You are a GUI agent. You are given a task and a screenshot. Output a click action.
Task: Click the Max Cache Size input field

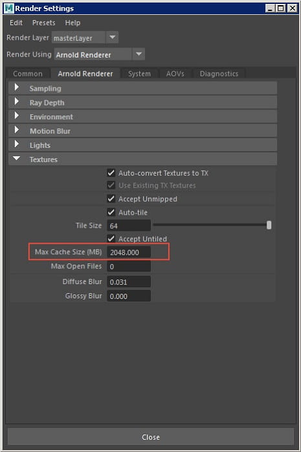point(129,252)
